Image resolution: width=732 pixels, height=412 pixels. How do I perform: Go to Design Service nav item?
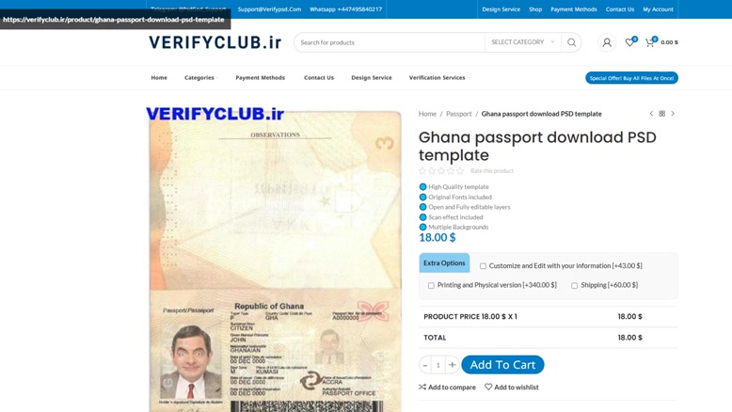[x=372, y=78]
